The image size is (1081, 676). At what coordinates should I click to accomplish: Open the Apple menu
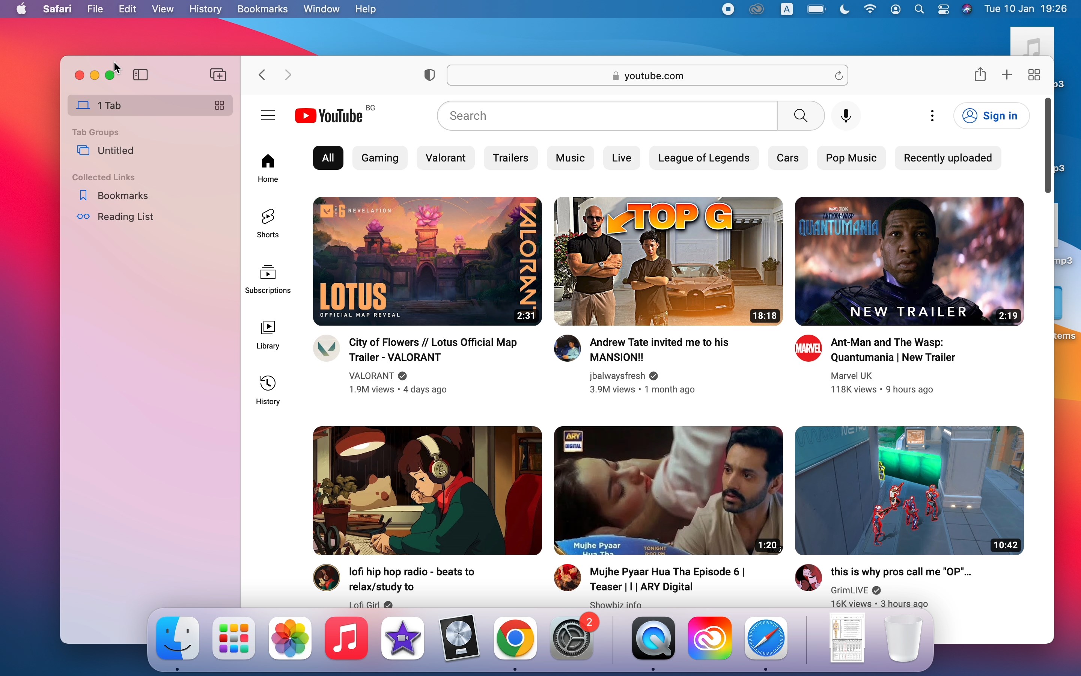click(x=21, y=9)
